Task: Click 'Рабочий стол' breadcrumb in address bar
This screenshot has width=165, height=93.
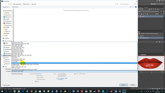Action: (x=26, y=4)
